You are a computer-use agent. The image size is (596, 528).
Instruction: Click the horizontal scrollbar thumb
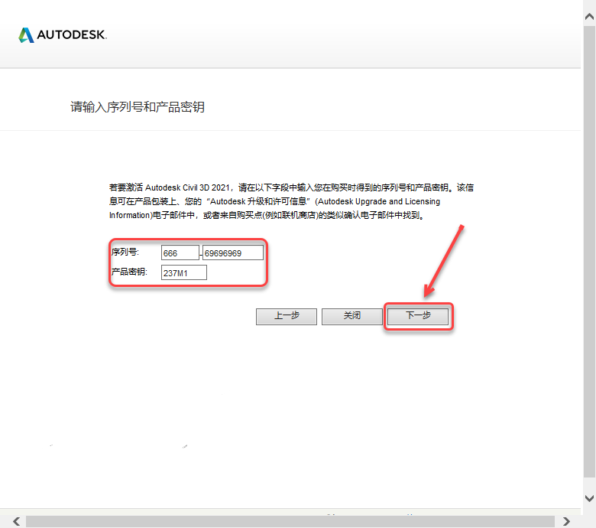pyautogui.click(x=290, y=521)
